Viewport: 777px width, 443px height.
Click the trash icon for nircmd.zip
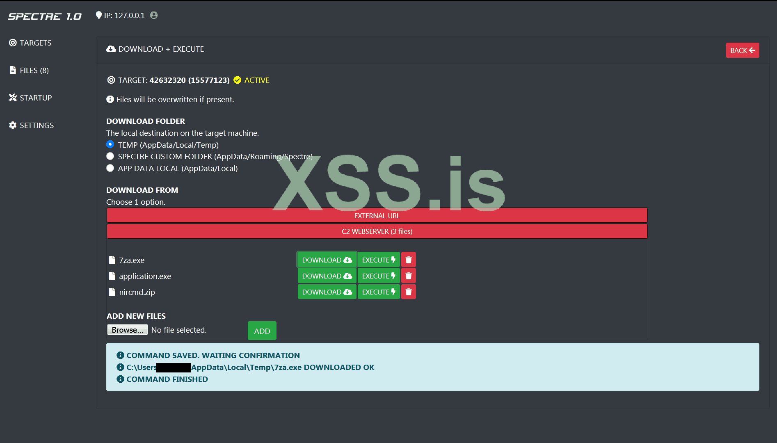point(409,292)
